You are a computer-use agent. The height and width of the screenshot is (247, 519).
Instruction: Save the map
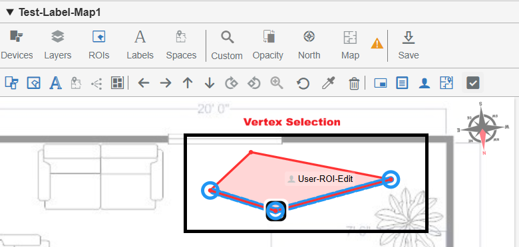click(x=409, y=44)
